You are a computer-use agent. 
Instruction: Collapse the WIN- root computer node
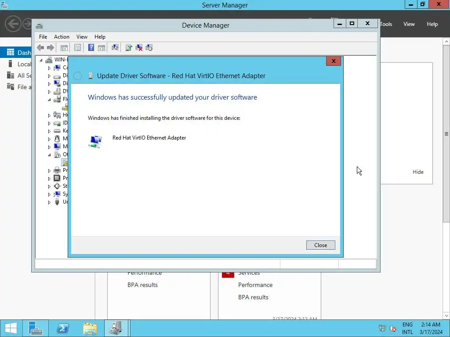tap(41, 60)
